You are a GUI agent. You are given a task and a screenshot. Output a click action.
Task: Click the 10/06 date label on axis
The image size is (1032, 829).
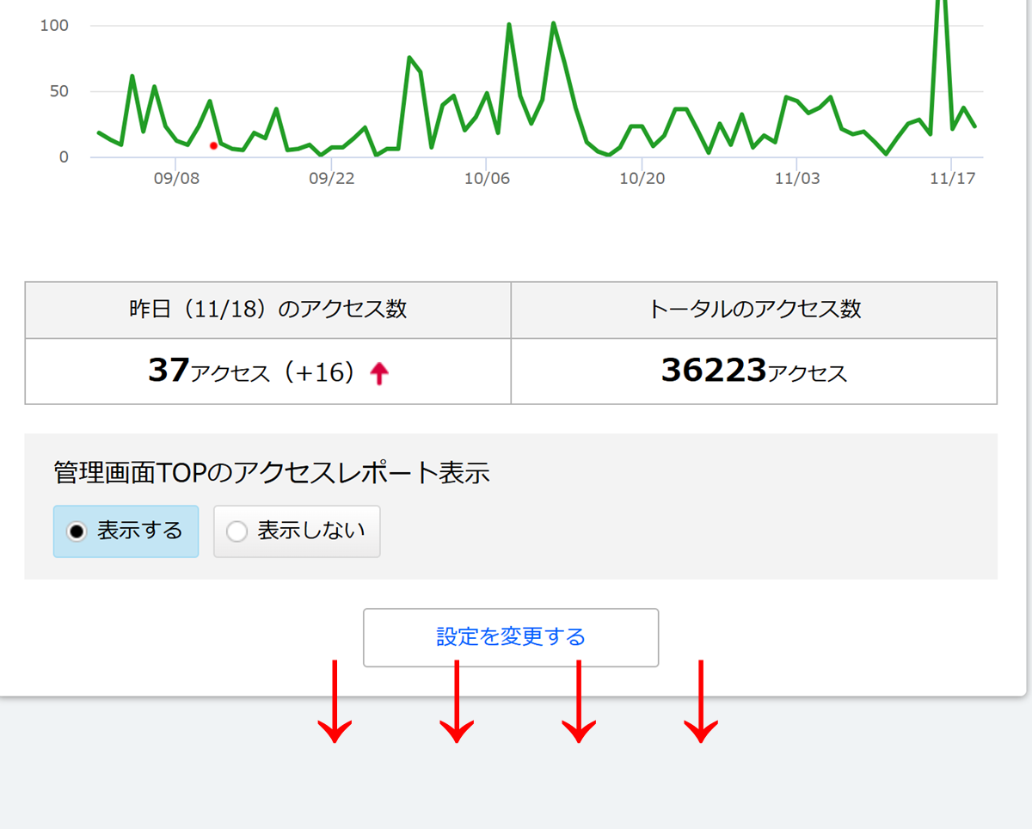point(487,179)
